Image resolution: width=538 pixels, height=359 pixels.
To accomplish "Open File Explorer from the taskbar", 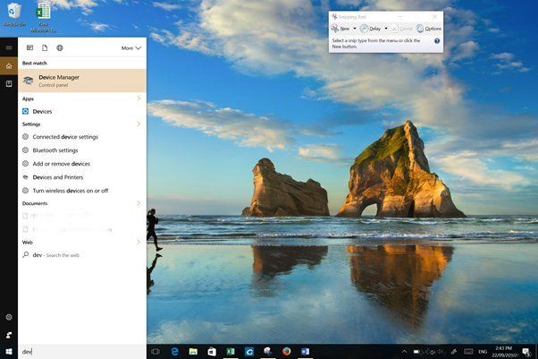I will click(x=193, y=352).
